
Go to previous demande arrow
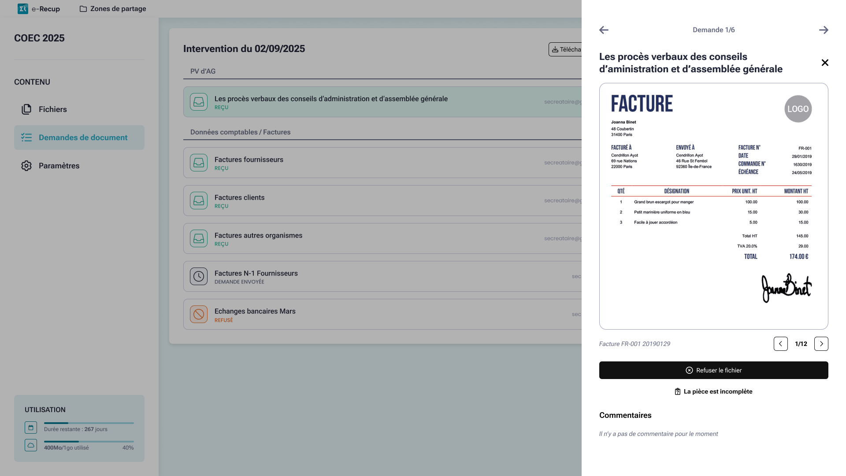point(604,30)
